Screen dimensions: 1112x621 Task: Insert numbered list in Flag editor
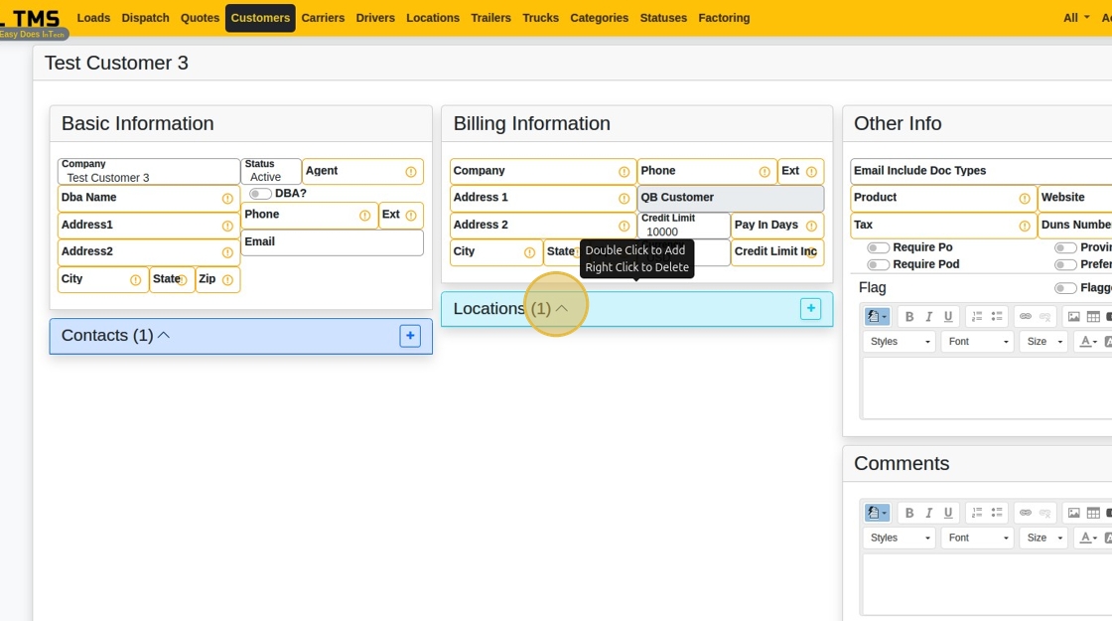coord(977,317)
